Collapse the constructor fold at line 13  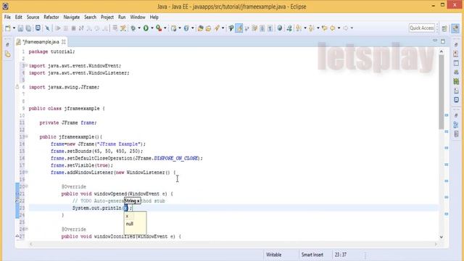coord(26,136)
